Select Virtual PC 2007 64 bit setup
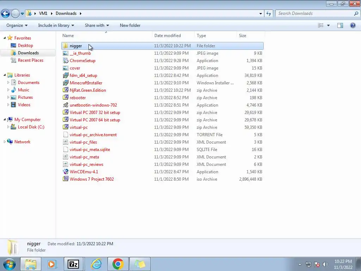Screen dimensions: 361x271 94,120
